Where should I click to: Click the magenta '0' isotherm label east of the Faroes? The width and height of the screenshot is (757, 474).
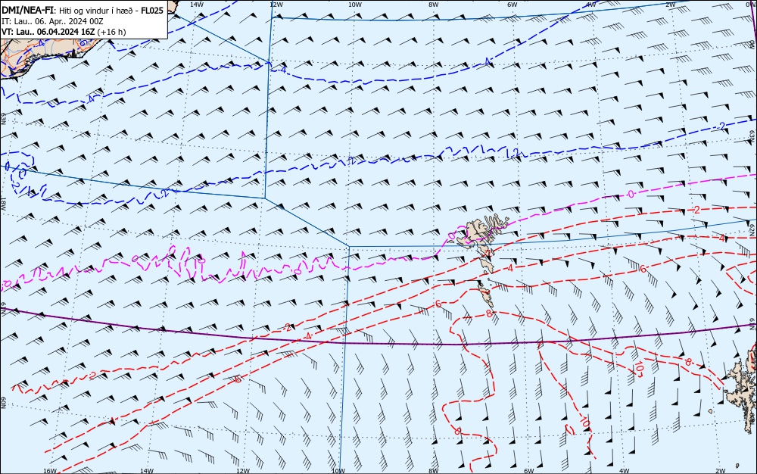[631, 194]
